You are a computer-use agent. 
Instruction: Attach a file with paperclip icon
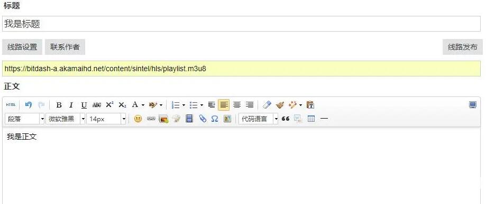click(203, 119)
